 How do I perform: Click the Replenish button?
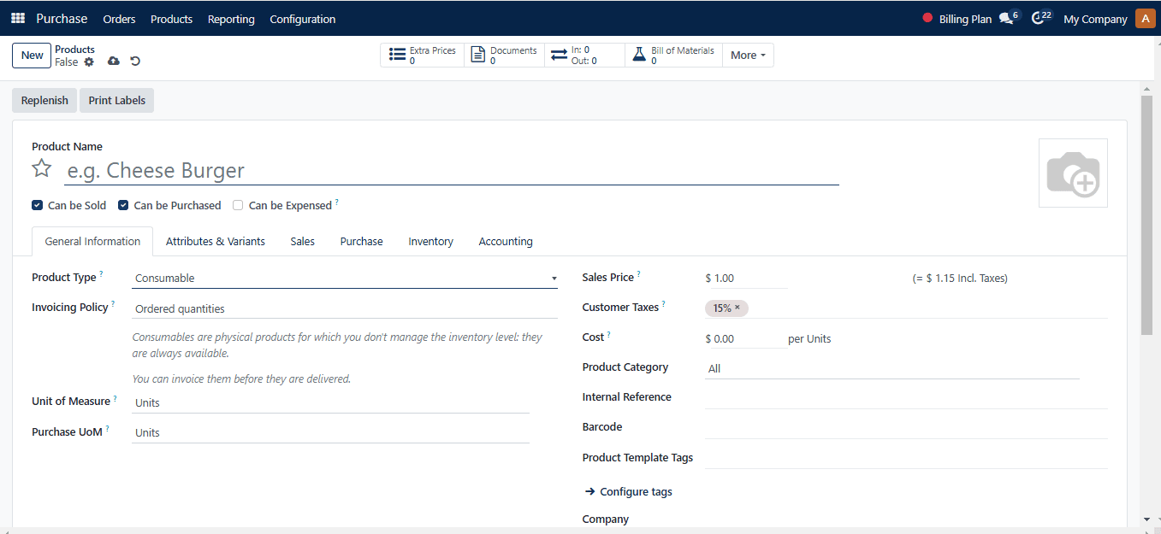tap(44, 100)
